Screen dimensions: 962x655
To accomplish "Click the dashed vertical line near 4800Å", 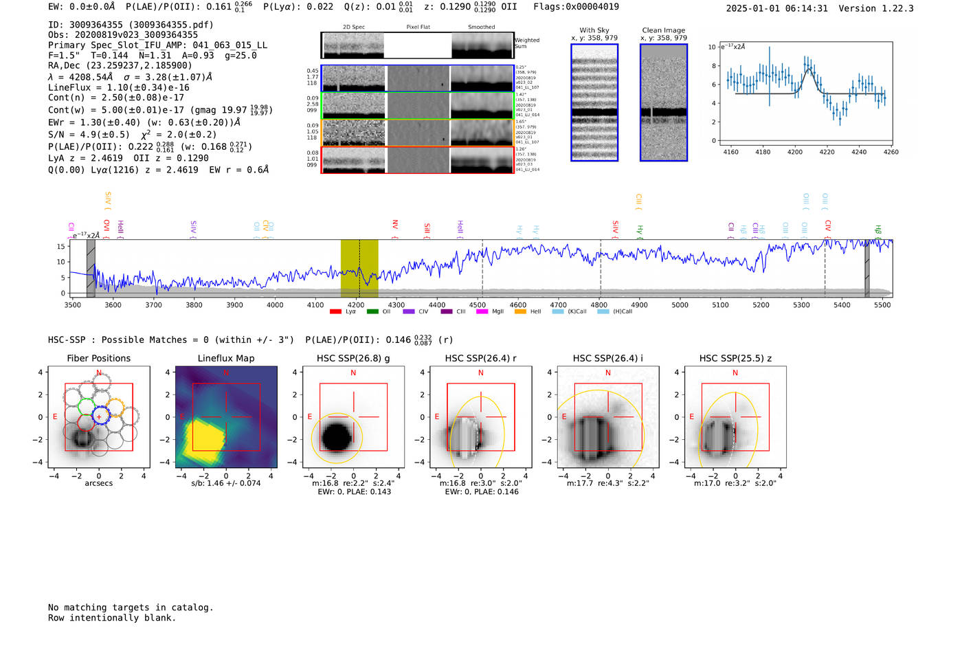I will pyautogui.click(x=601, y=268).
